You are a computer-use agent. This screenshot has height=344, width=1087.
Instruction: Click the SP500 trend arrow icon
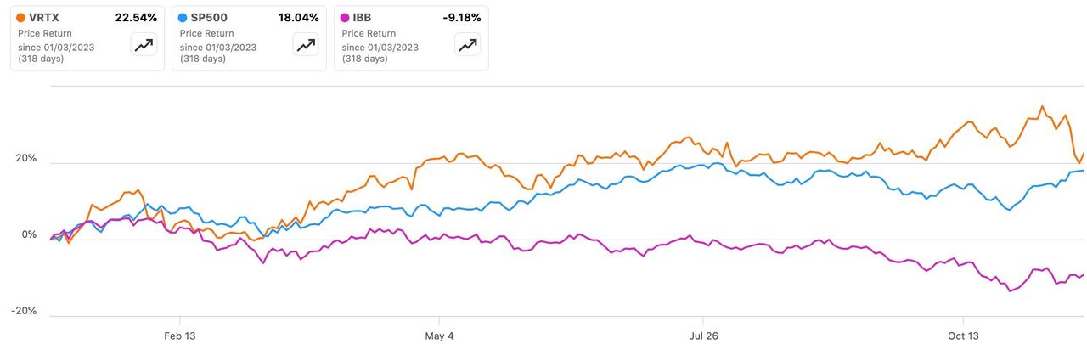pyautogui.click(x=305, y=46)
